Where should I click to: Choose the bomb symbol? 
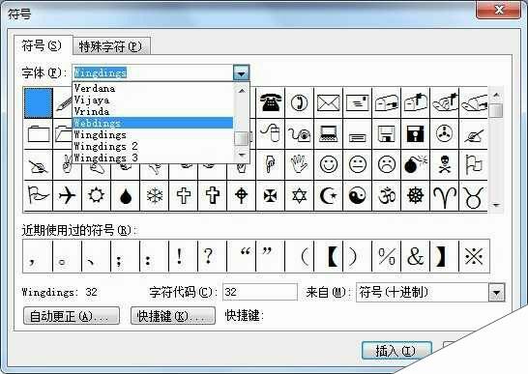point(415,164)
